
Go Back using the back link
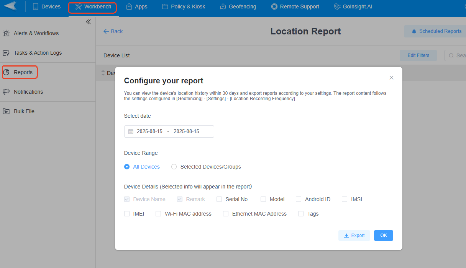(x=113, y=31)
